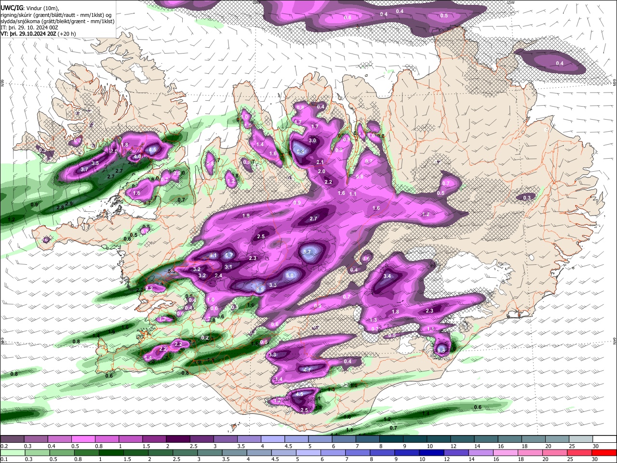Screen dimensions: 617x463
Task: Click the "4.0" value in the Westfjords
Action: tap(137, 157)
